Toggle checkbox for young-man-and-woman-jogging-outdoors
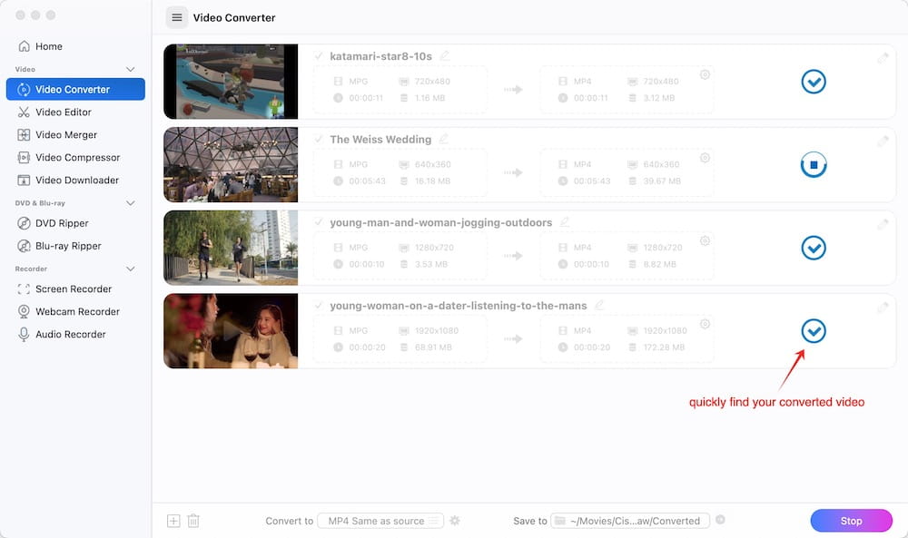Viewport: 908px width, 538px height. (319, 222)
